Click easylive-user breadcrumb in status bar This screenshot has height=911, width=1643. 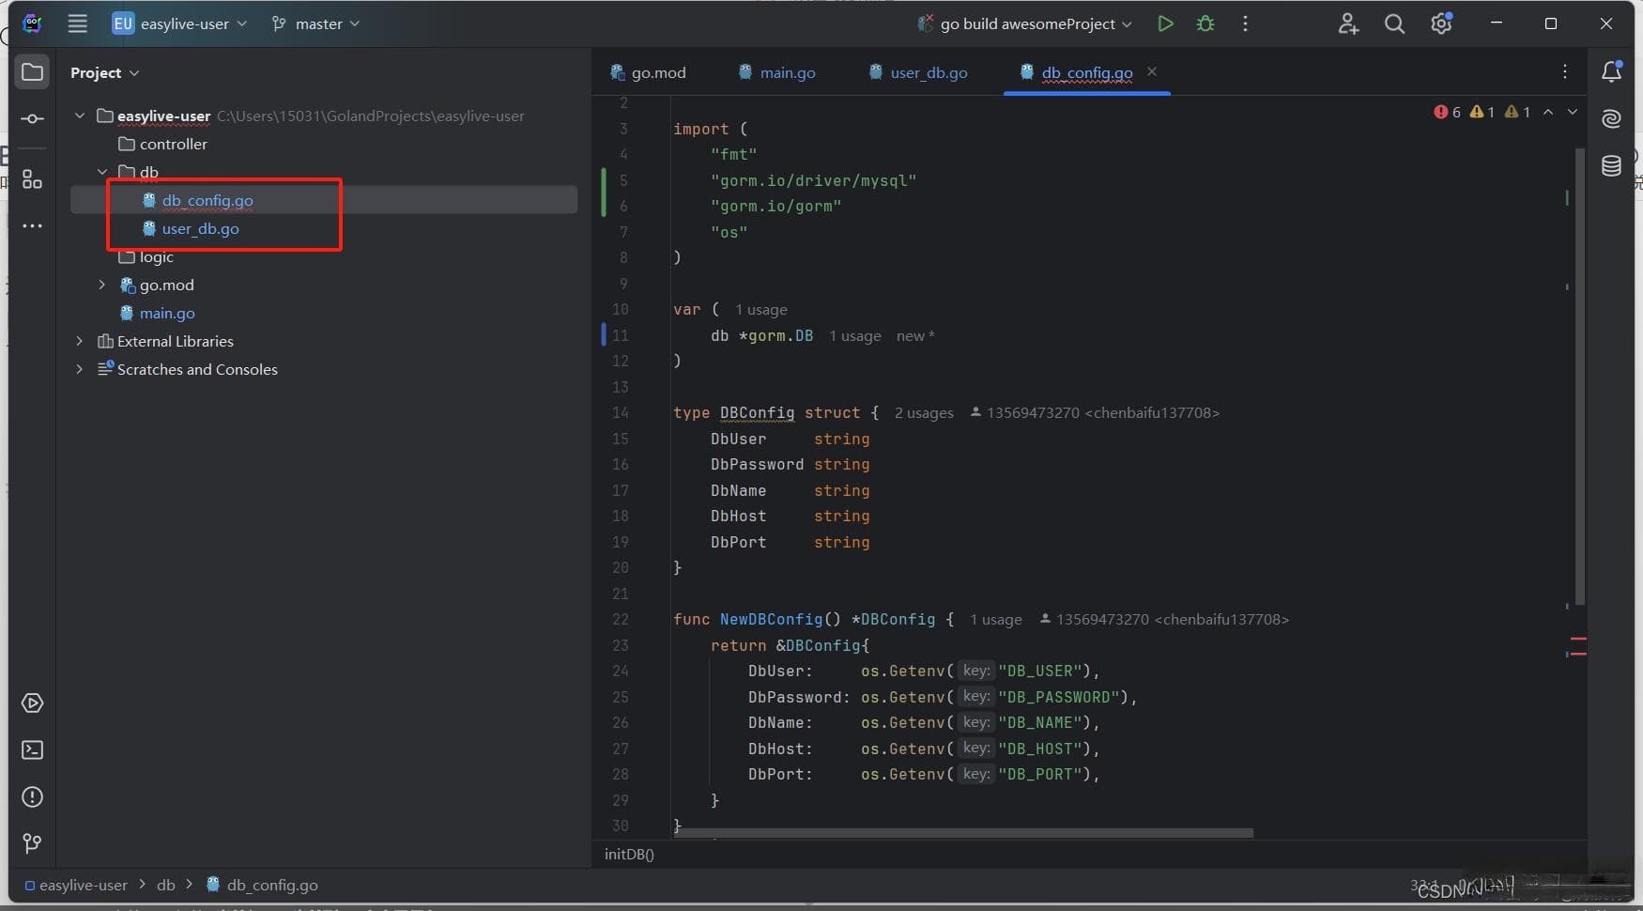(76, 885)
